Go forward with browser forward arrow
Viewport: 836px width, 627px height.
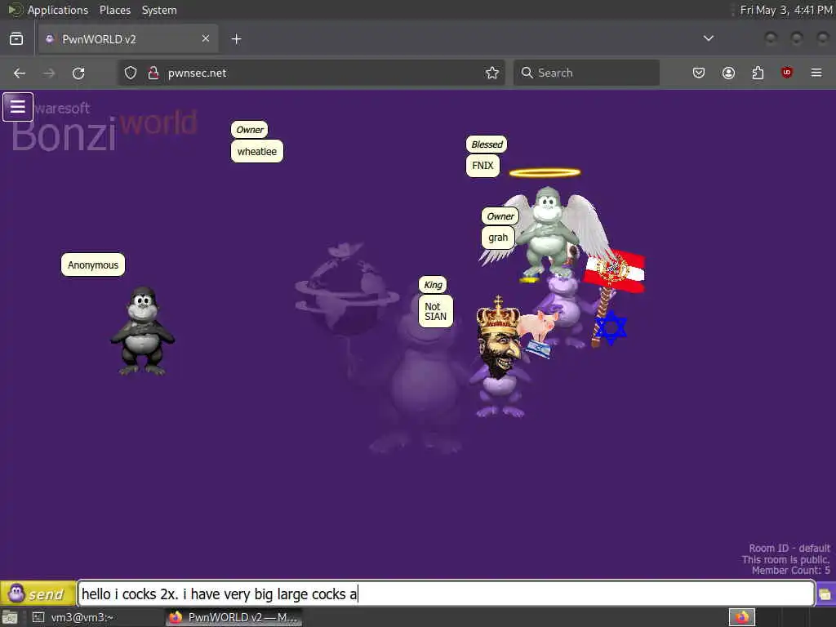coord(49,73)
